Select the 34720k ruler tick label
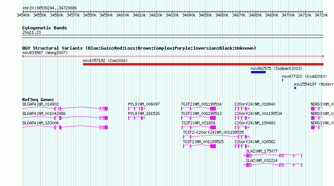The height and width of the screenshot is (186, 334). pyautogui.click(x=321, y=15)
